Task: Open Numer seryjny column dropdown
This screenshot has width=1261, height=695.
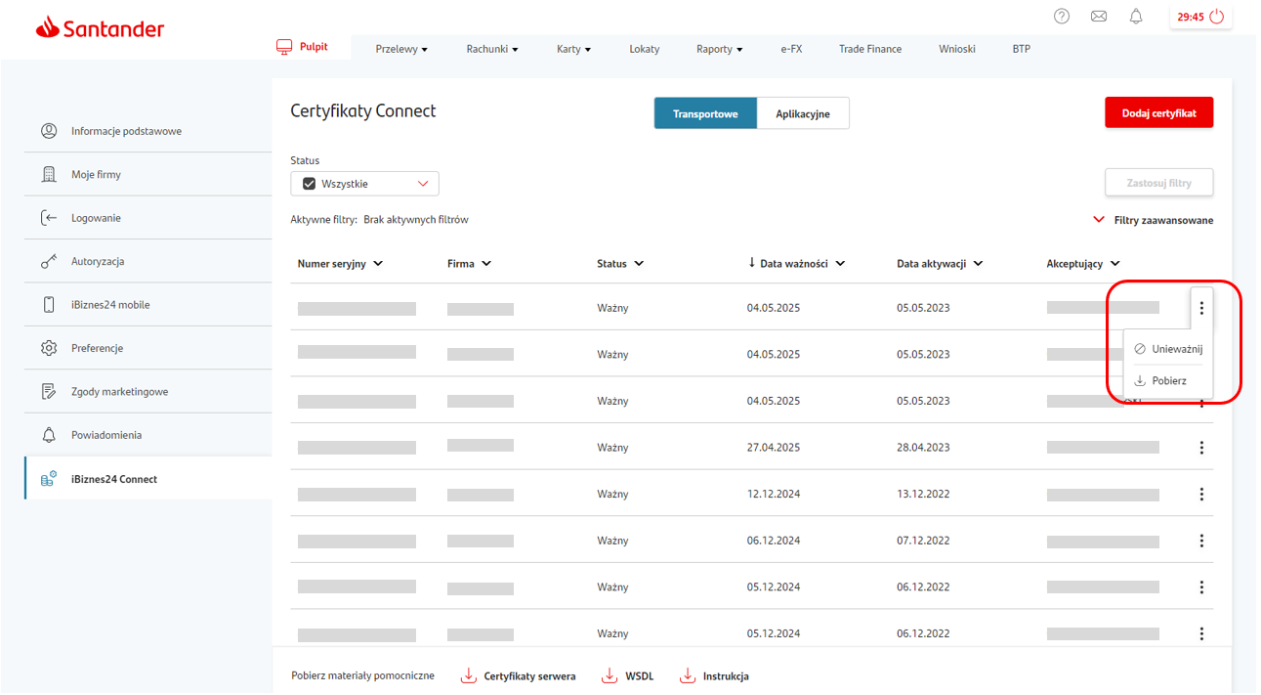Action: click(378, 264)
